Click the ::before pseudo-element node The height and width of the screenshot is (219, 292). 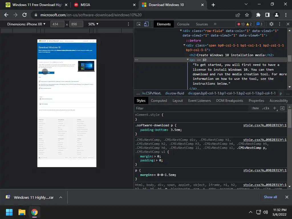[194, 40]
